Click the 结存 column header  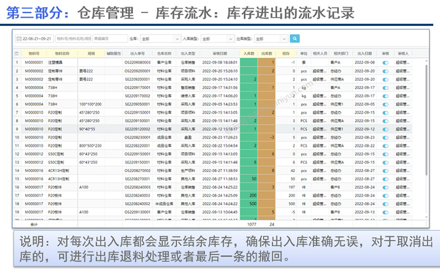tap(286, 53)
